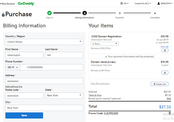Image resolution: width=174 pixels, height=122 pixels.
Task: Remove .COM Domain Registration using trash icon
Action: pyautogui.click(x=165, y=50)
